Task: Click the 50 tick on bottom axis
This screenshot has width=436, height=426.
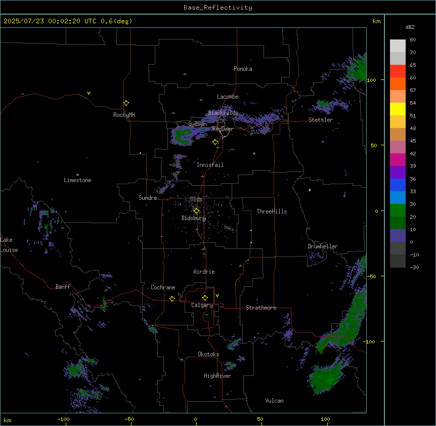Action: [260, 419]
